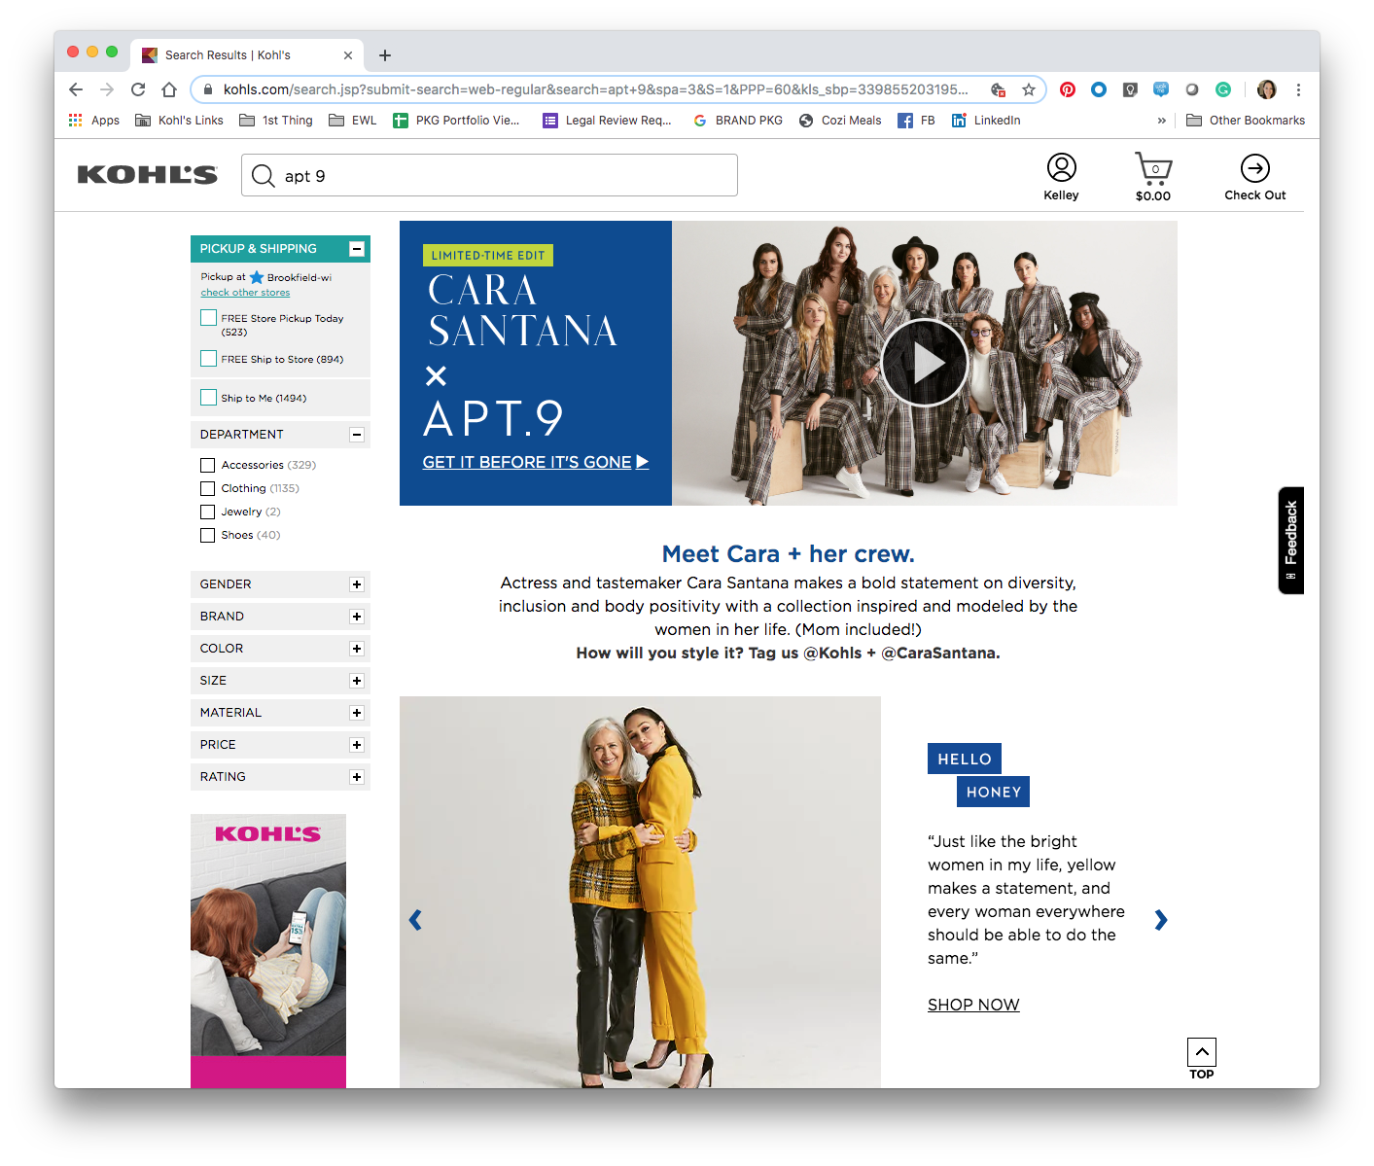Screen dimensions: 1374x1166
Task: Expand the Color filter
Action: coord(357,649)
